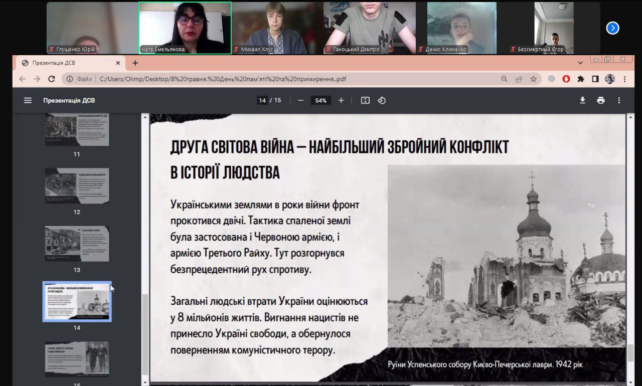Reload the page in the browser

[51, 79]
